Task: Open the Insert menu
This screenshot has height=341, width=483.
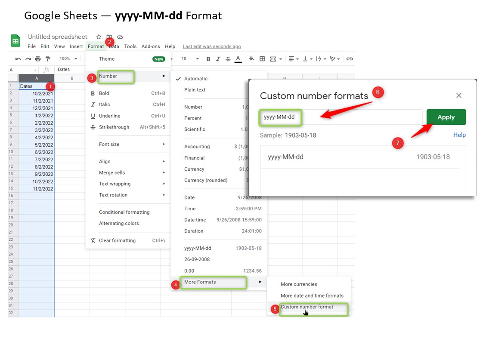Action: 76,46
